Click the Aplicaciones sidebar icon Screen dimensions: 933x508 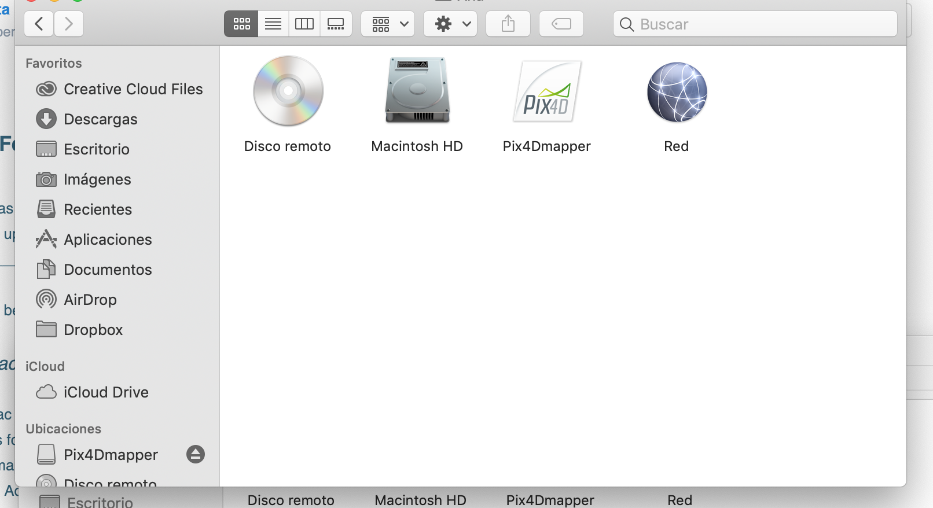click(46, 239)
